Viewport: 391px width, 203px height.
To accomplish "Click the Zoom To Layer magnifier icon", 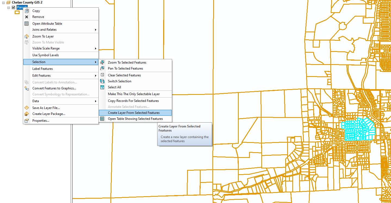I will click(x=26, y=36).
